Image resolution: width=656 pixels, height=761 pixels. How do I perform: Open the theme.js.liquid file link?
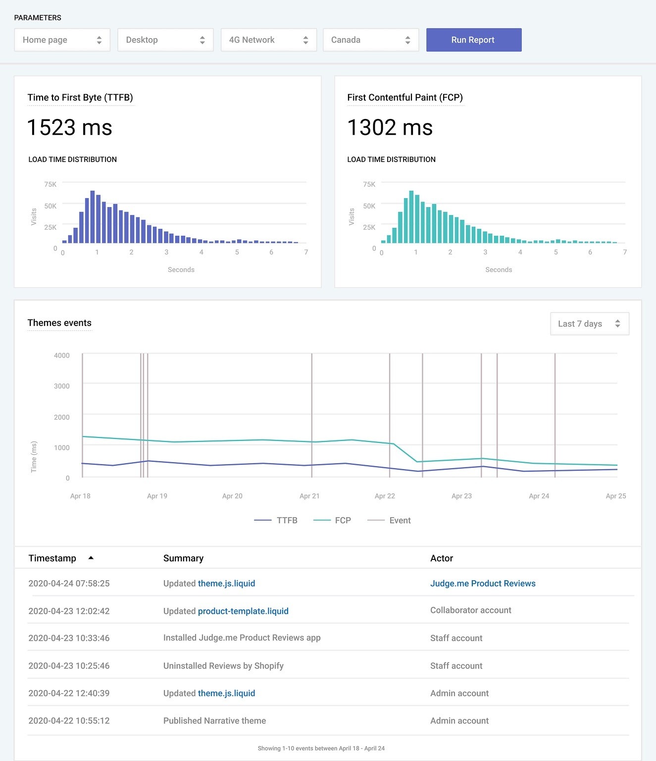pyautogui.click(x=226, y=583)
